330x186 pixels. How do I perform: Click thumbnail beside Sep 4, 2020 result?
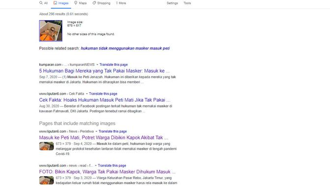[x=47, y=146]
